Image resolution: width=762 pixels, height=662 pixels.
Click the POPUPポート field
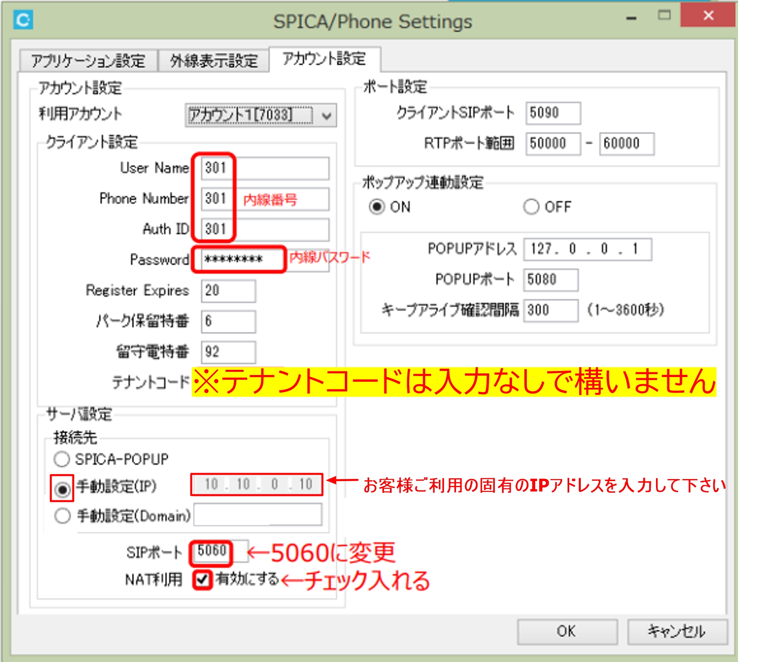[x=551, y=280]
